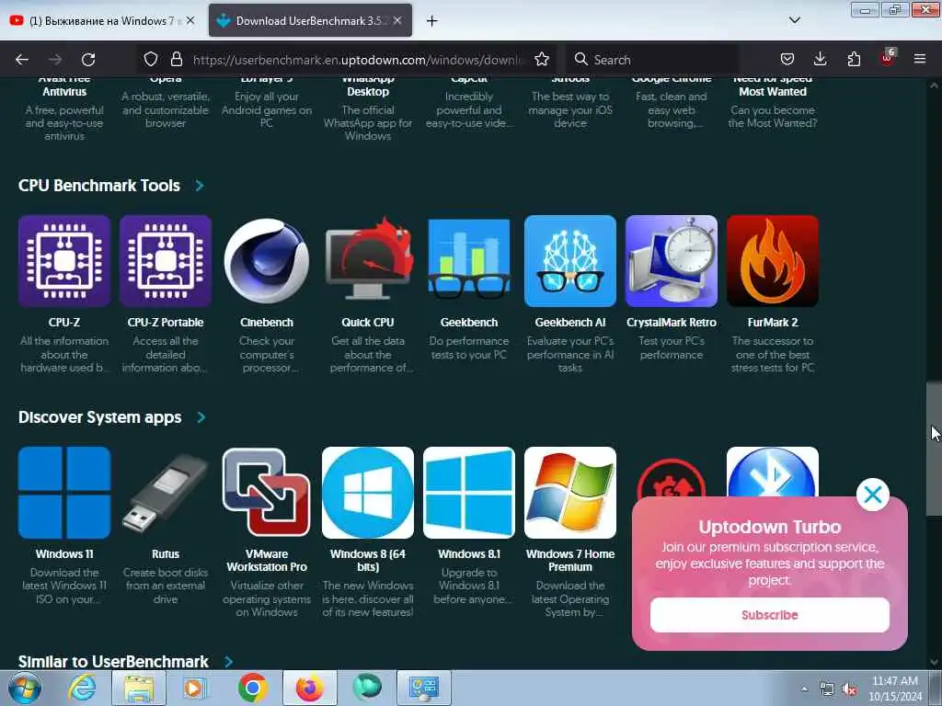
Task: Open the Windows 7 Home Premium icon
Action: (x=570, y=493)
